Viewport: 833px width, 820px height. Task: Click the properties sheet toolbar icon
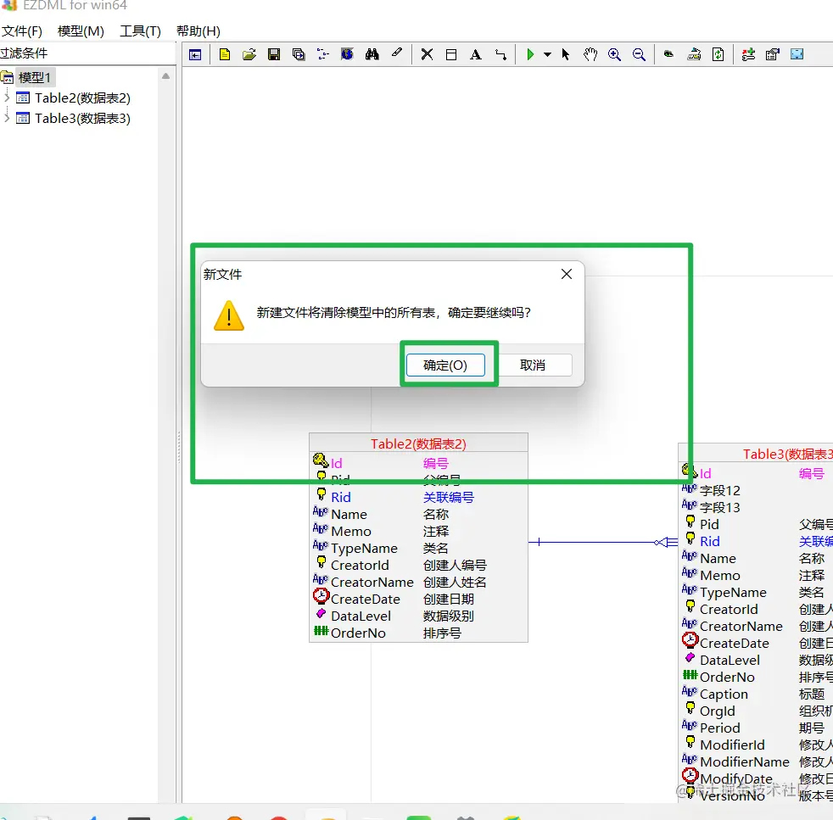click(x=773, y=54)
